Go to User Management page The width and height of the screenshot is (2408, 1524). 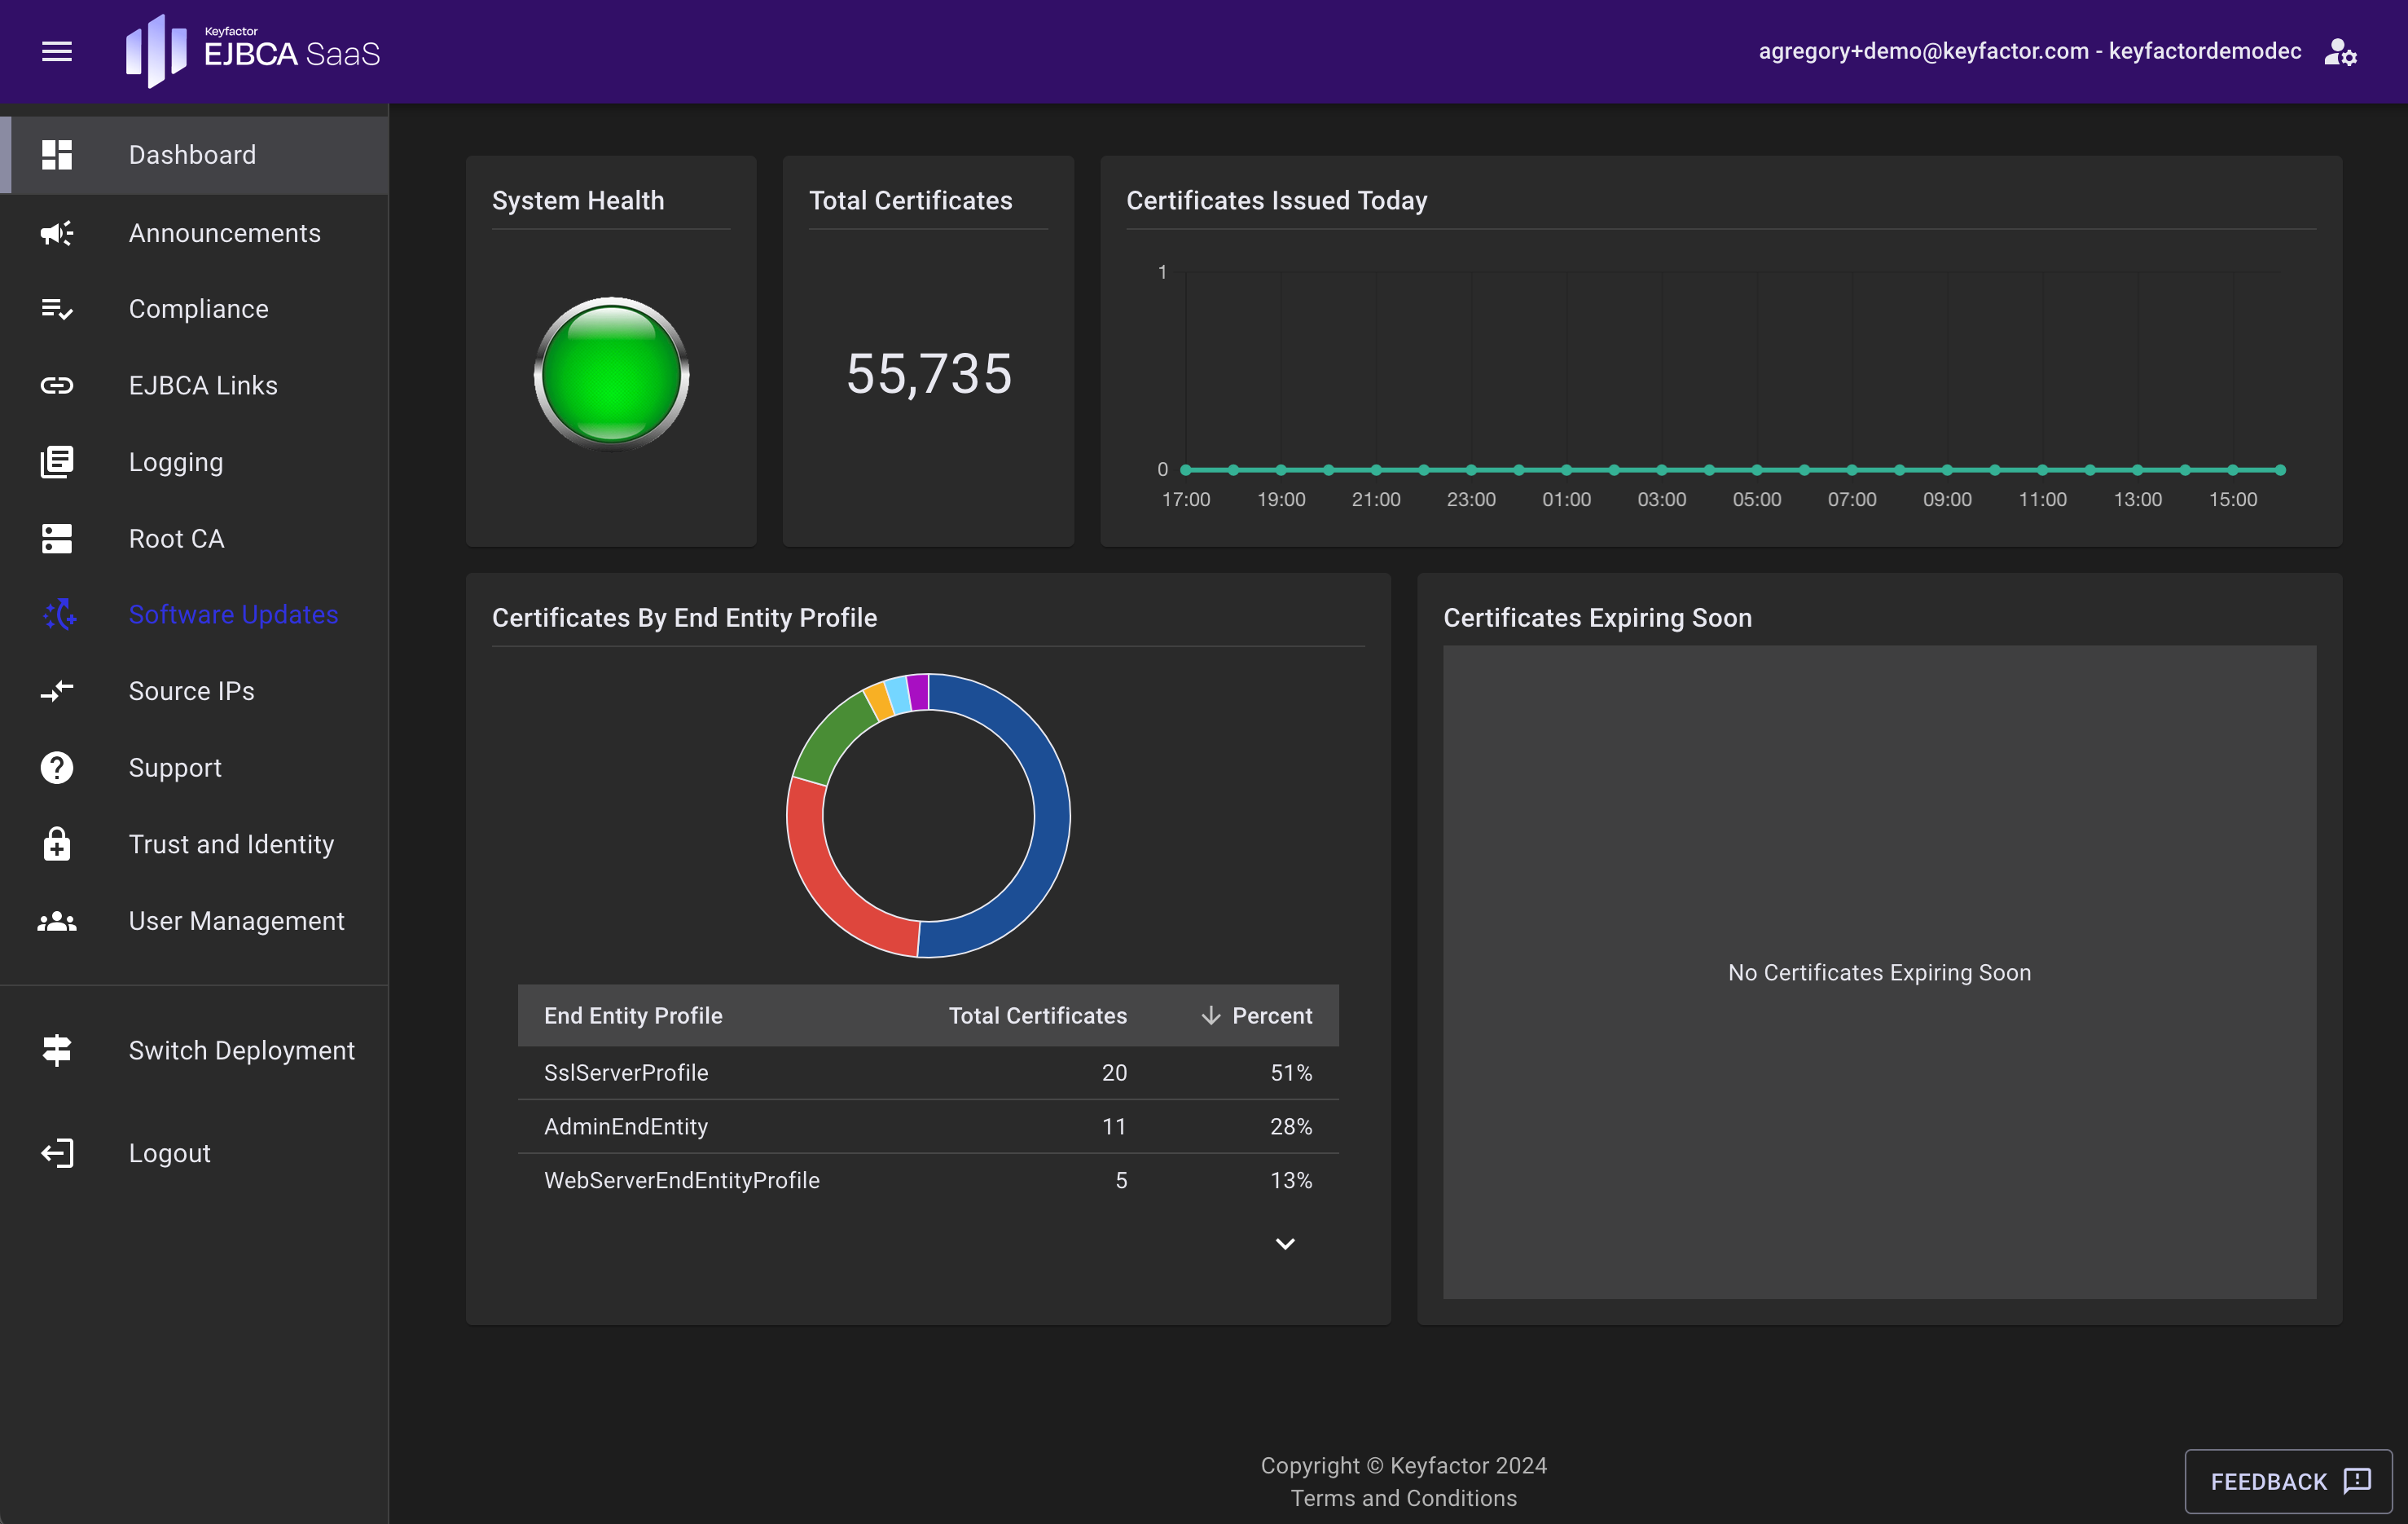tap(236, 921)
